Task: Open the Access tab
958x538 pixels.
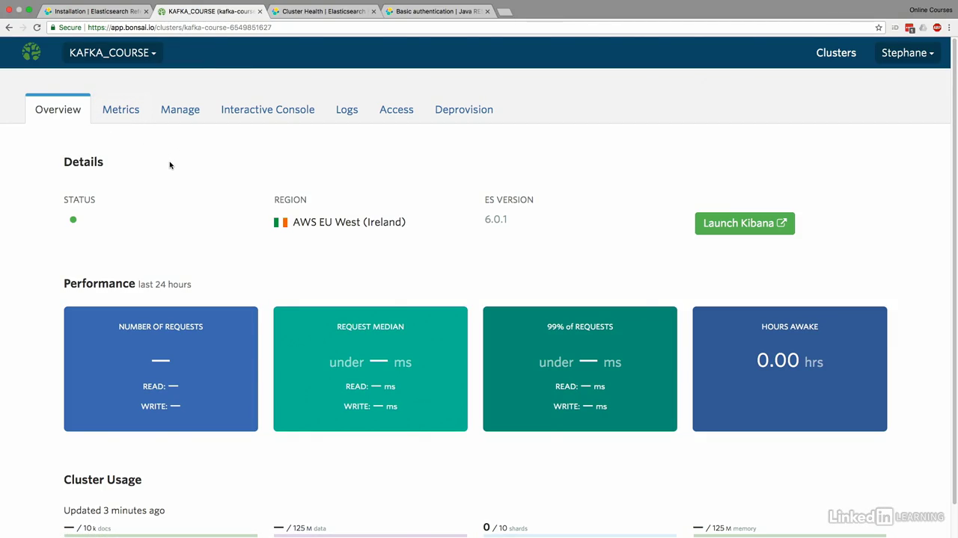Action: (397, 109)
